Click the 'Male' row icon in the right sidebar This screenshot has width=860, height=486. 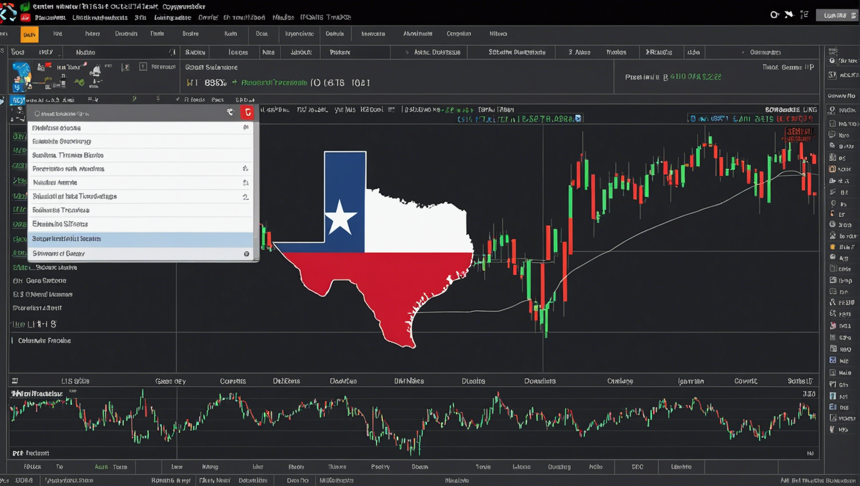(833, 372)
